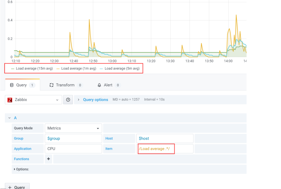
Task: Click the Item label
Action: (x=109, y=149)
